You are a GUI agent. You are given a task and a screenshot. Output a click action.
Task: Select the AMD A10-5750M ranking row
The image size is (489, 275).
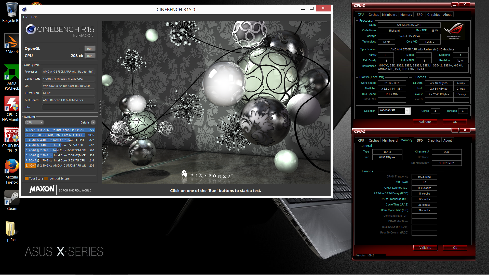pyautogui.click(x=60, y=166)
